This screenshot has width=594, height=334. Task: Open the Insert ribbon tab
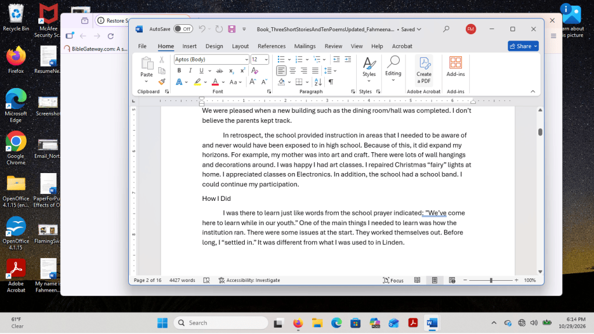pyautogui.click(x=190, y=46)
